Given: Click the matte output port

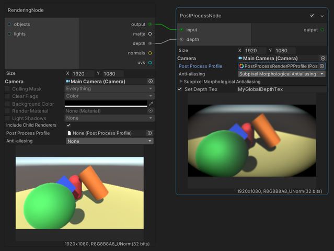Looking at the screenshot, I should tap(151, 34).
